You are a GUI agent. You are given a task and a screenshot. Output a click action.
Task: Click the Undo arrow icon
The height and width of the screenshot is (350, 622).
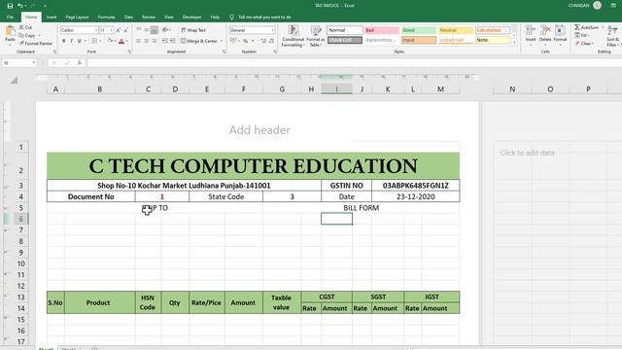point(19,6)
